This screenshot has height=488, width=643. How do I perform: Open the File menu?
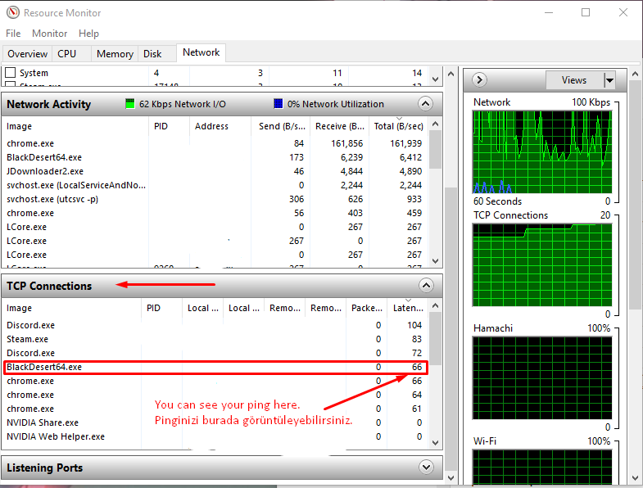tap(13, 34)
